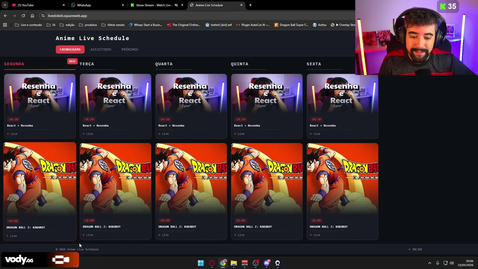Viewport: 478px width, 269px height.
Task: Open the Whop: Start a Business bookmark
Action: pyautogui.click(x=145, y=25)
